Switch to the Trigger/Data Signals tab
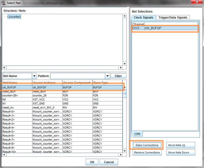This screenshot has width=204, height=168. (x=173, y=18)
